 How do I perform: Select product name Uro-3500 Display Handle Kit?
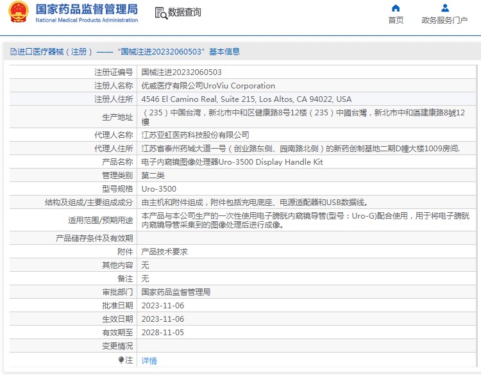(232, 162)
